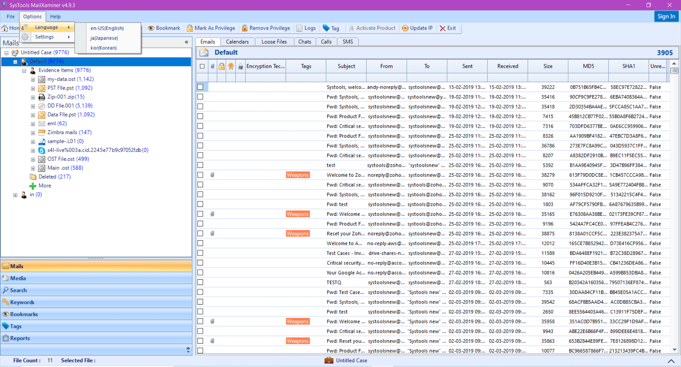Expand the OST File.ost tree node

33,159
